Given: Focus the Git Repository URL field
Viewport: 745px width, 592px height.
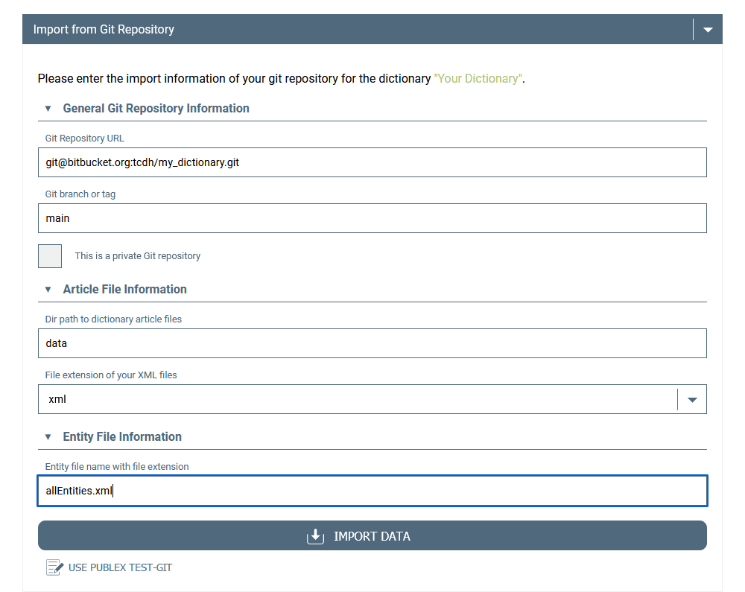Looking at the screenshot, I should click(372, 162).
